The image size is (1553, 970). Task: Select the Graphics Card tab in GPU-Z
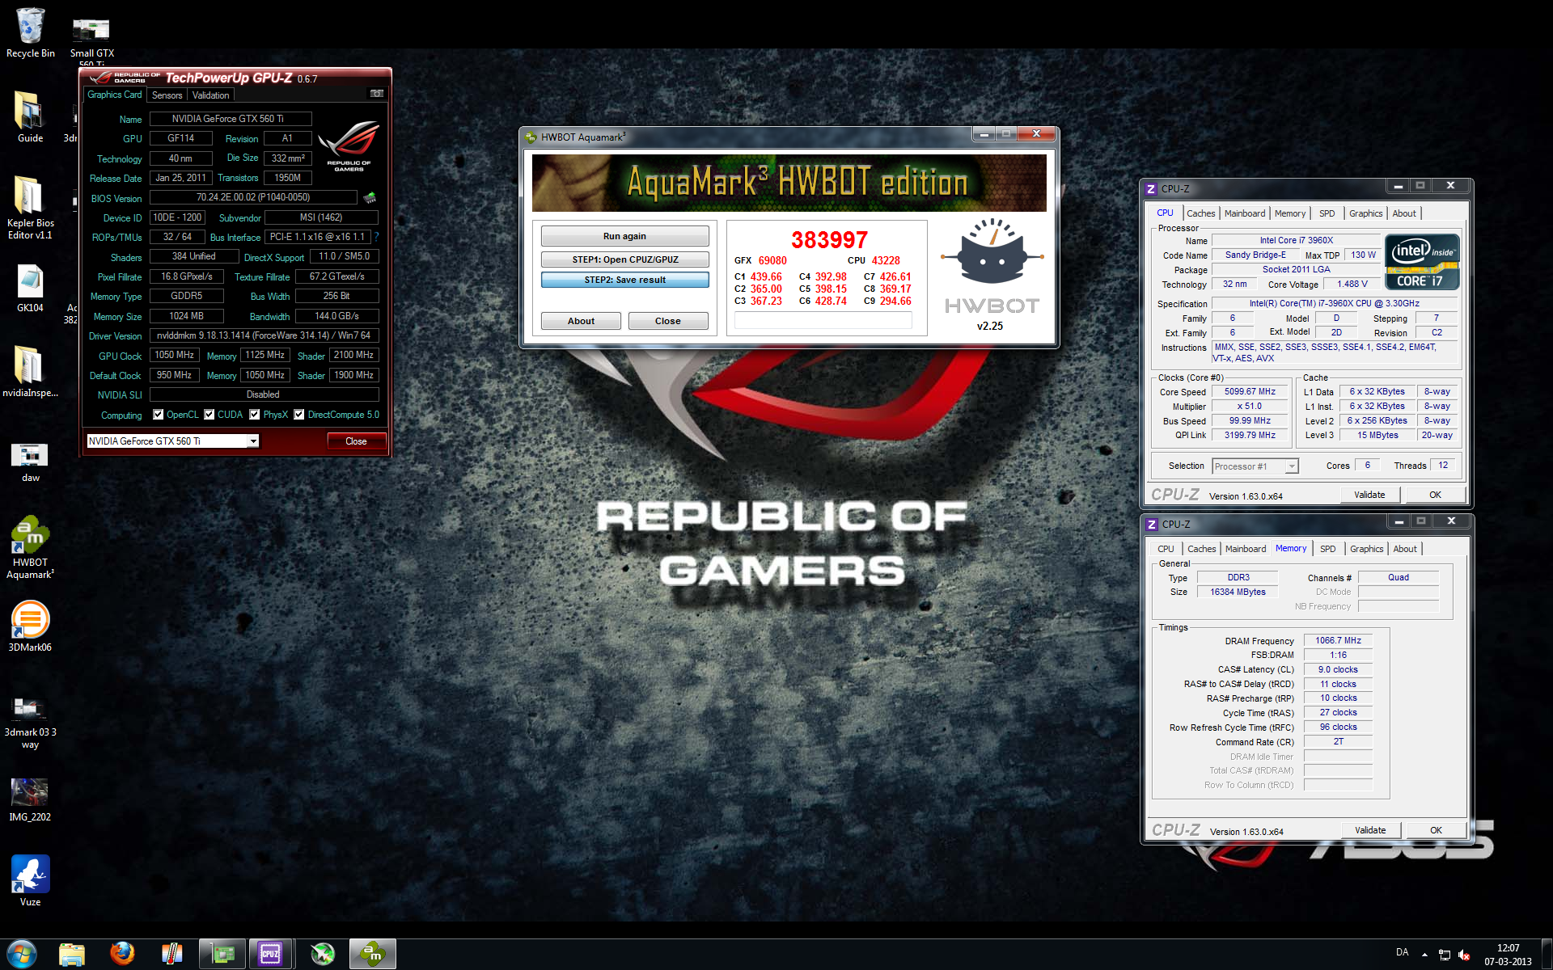[115, 95]
